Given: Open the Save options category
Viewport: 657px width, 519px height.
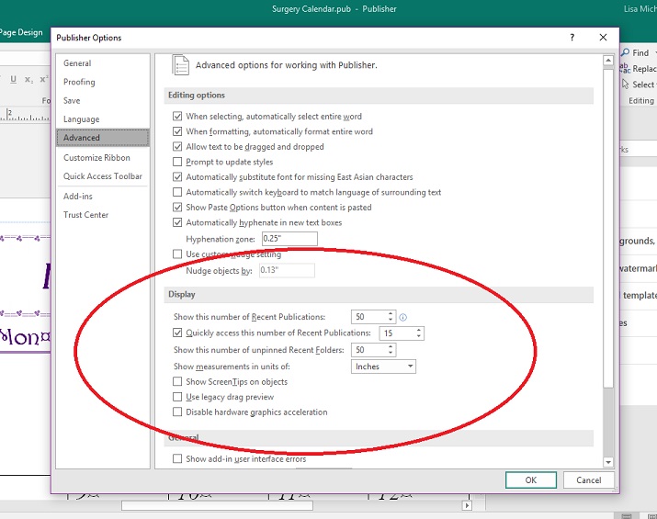Looking at the screenshot, I should [103, 100].
